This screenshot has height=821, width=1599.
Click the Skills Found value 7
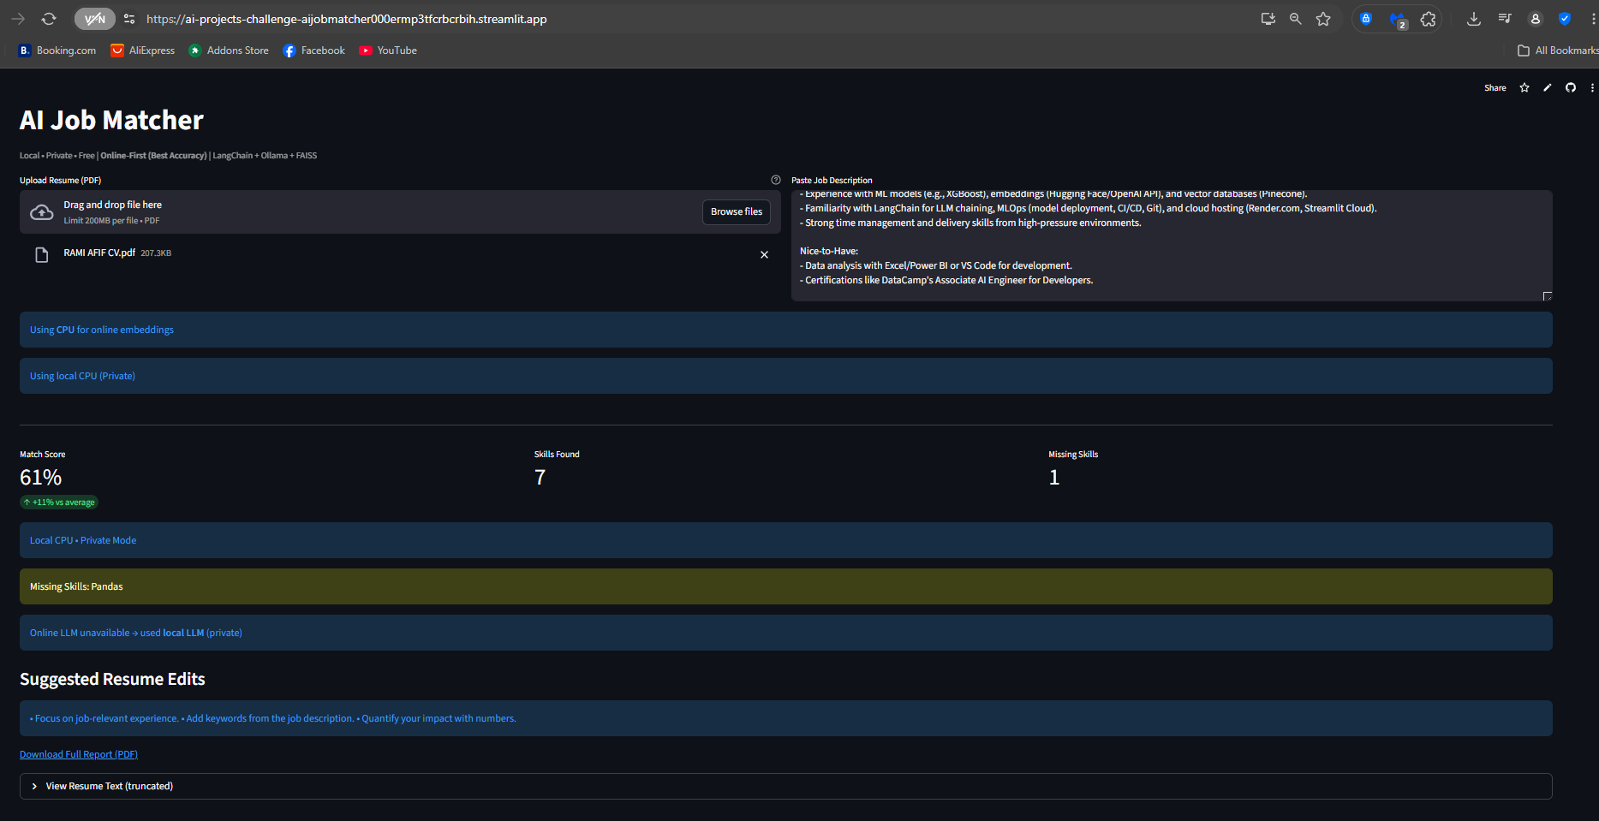pyautogui.click(x=540, y=478)
